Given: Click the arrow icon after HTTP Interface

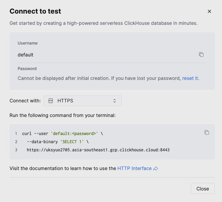Looking at the screenshot, I should (156, 168).
